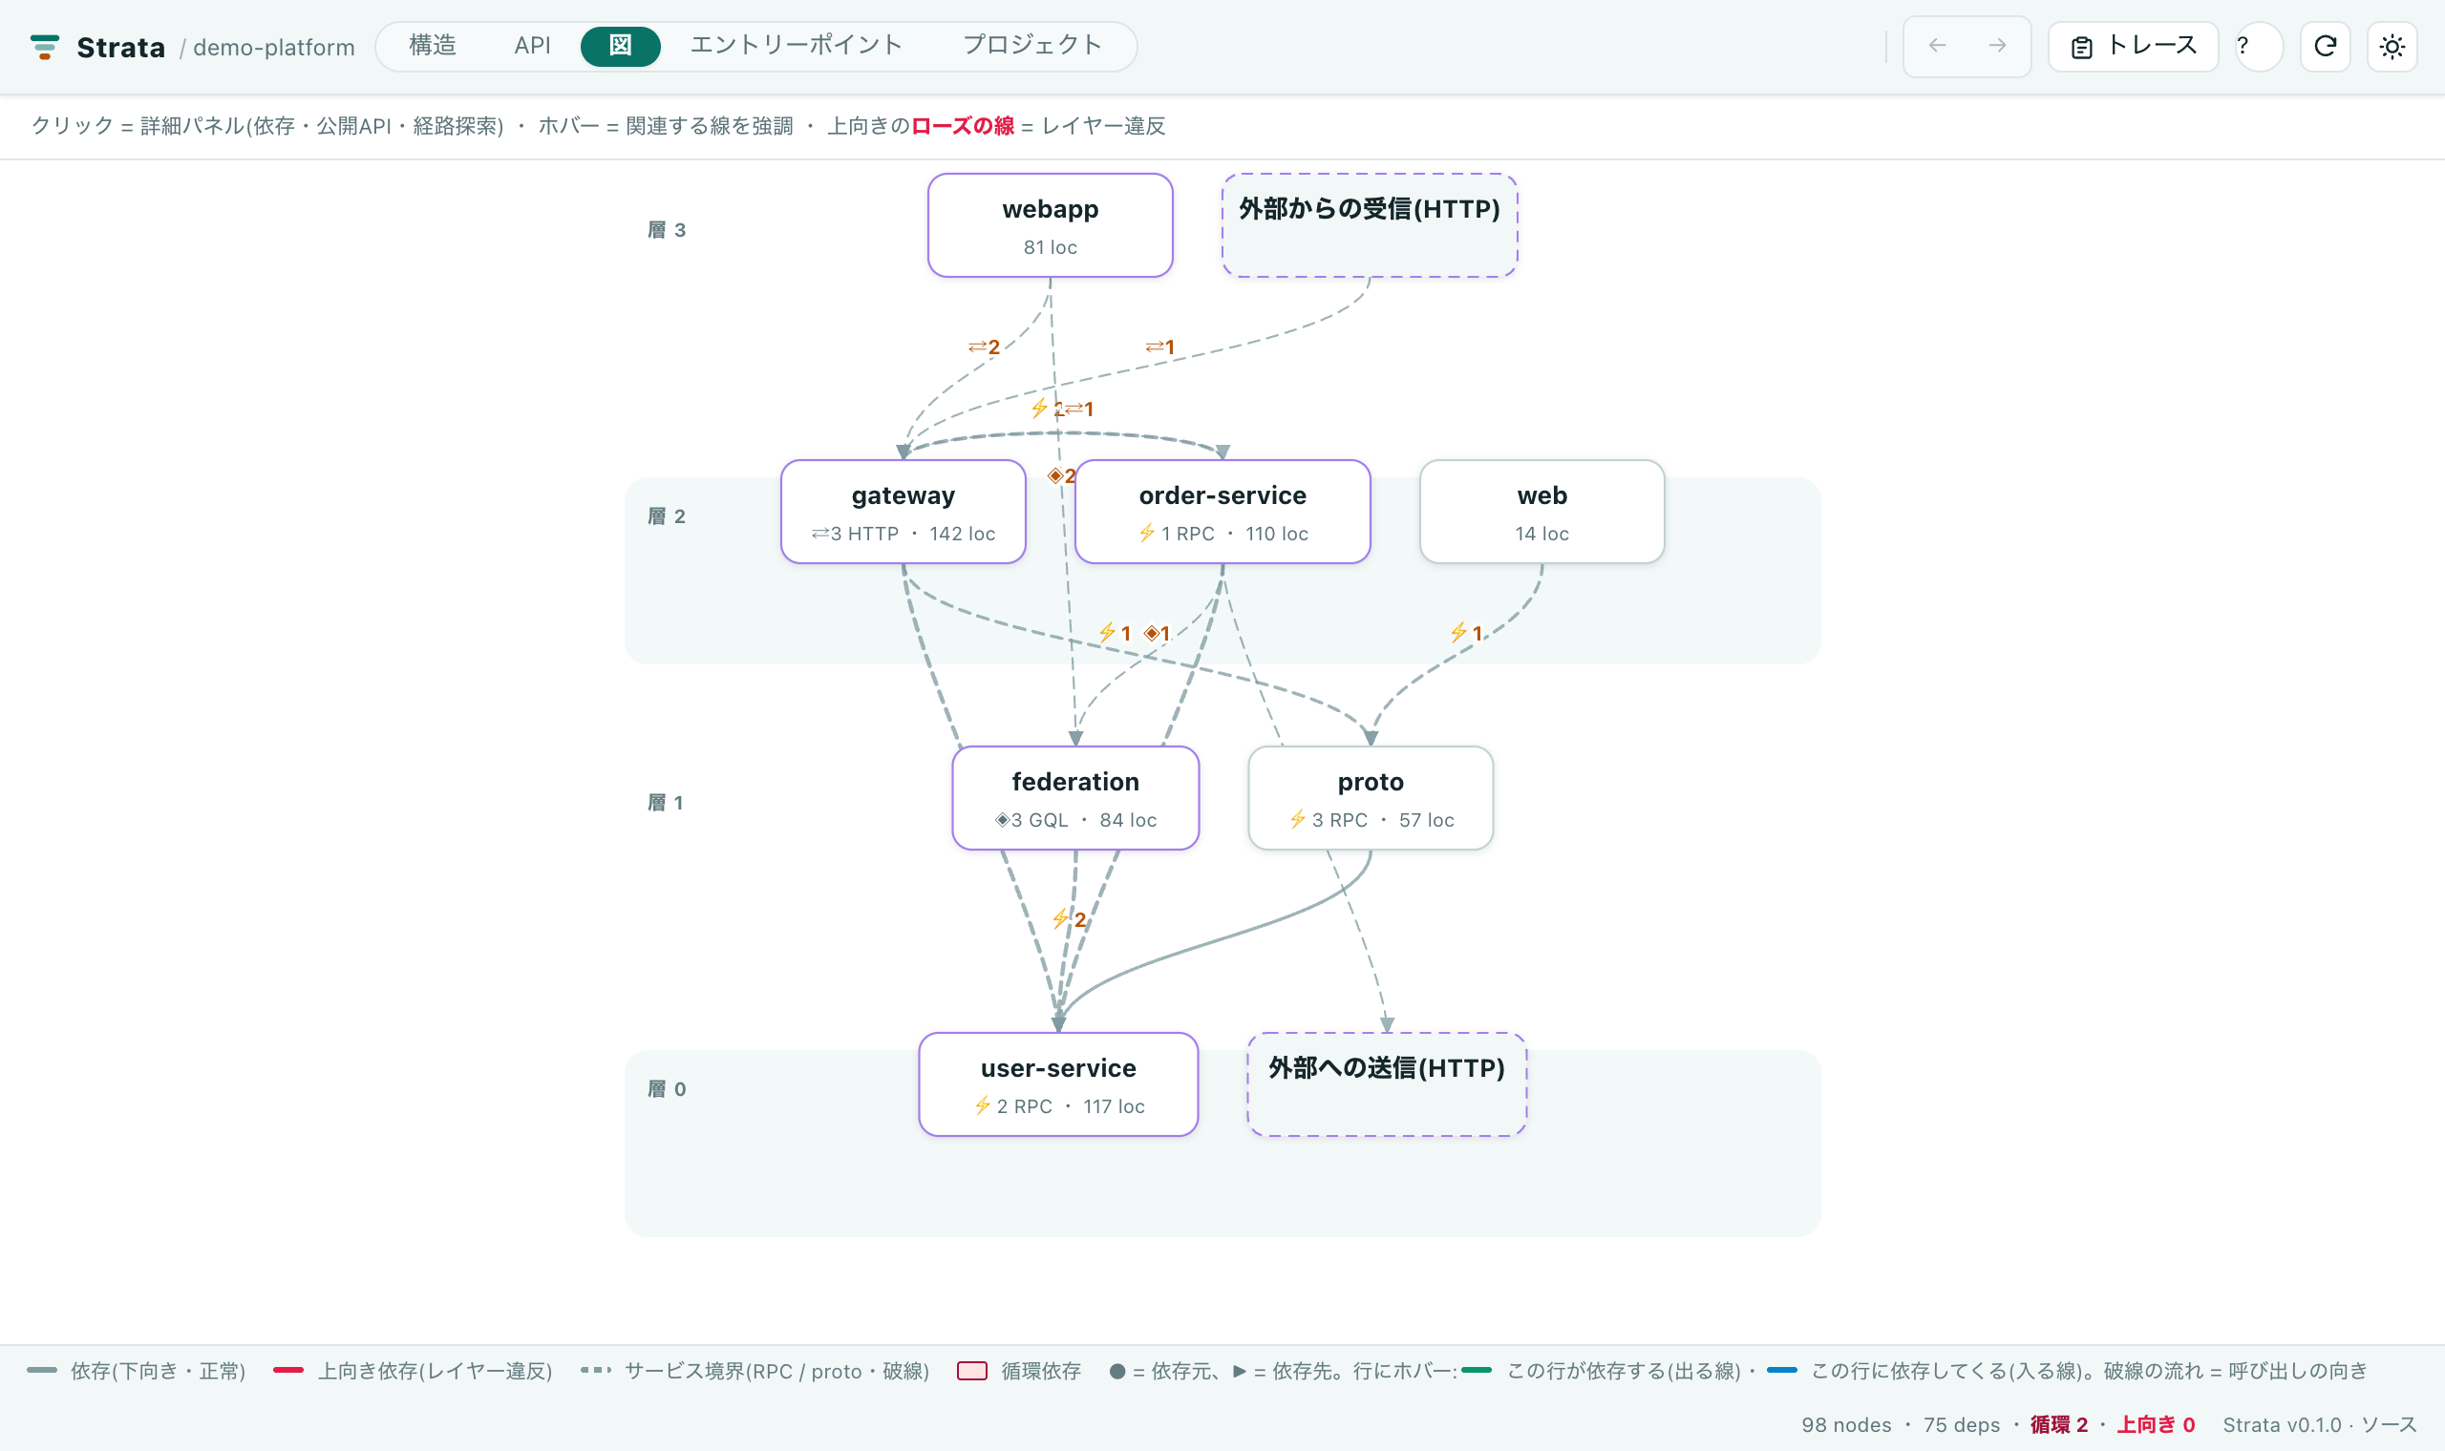Click the Strata v0.1.0 version text
Screen dimensions: 2445x1451
[x=2282, y=1424]
